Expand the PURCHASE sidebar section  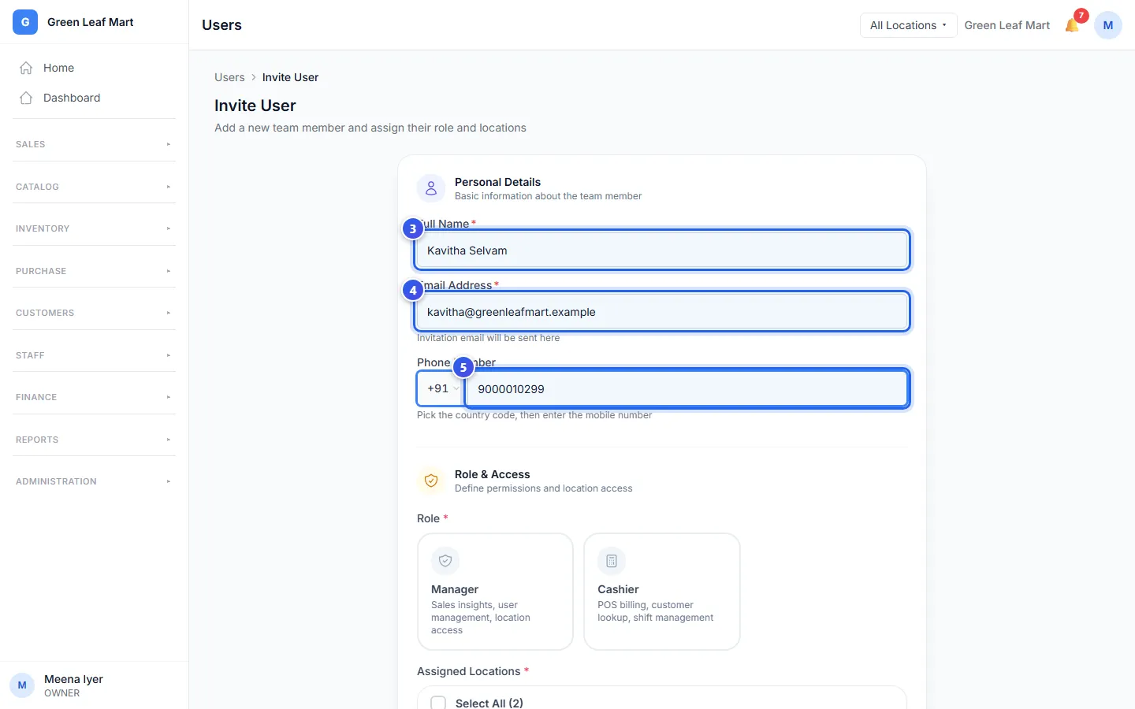pos(94,271)
